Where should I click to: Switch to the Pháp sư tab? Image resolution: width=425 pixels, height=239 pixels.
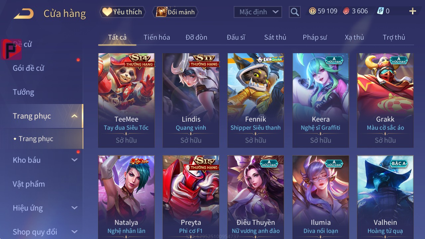(315, 37)
